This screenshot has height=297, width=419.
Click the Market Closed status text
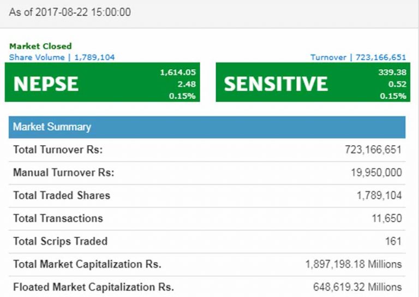click(x=40, y=46)
